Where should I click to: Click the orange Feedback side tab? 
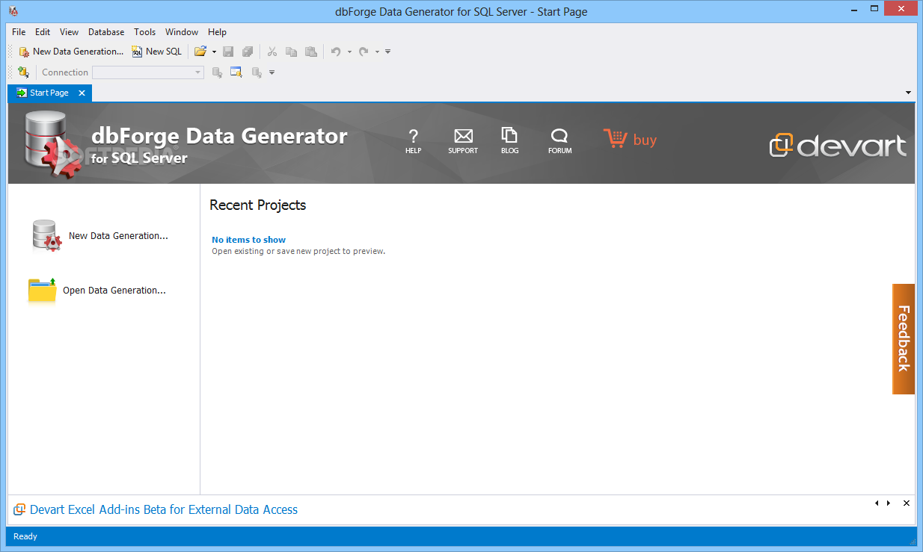(x=904, y=339)
